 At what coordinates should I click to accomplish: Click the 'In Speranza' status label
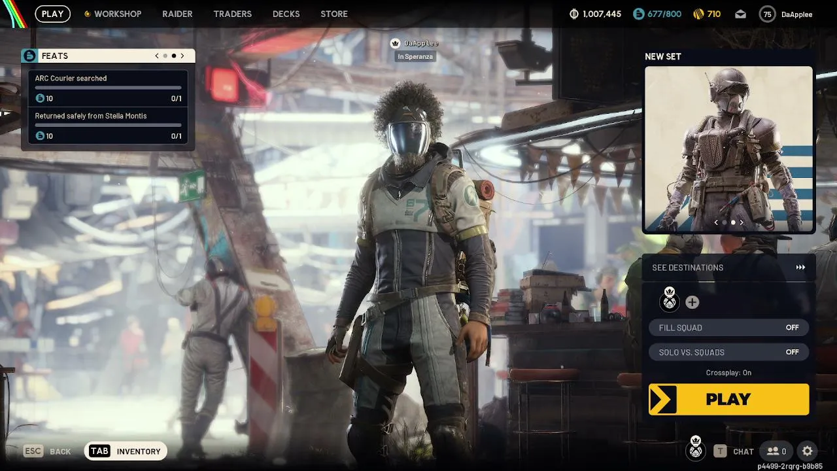pos(415,57)
